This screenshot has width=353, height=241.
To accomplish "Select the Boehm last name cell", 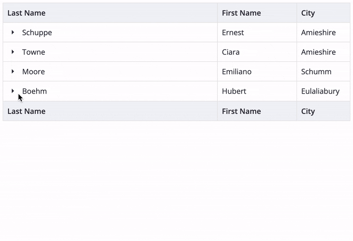I will tap(110, 91).
